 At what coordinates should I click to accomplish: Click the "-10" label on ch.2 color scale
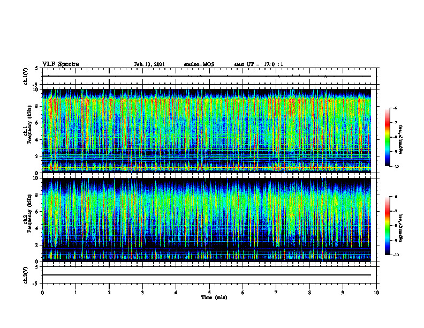point(396,255)
